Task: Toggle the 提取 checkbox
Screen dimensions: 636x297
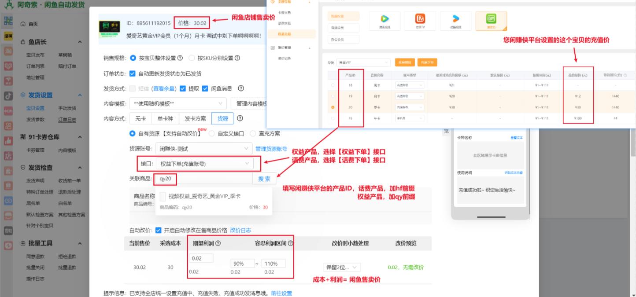Action: coord(183,88)
